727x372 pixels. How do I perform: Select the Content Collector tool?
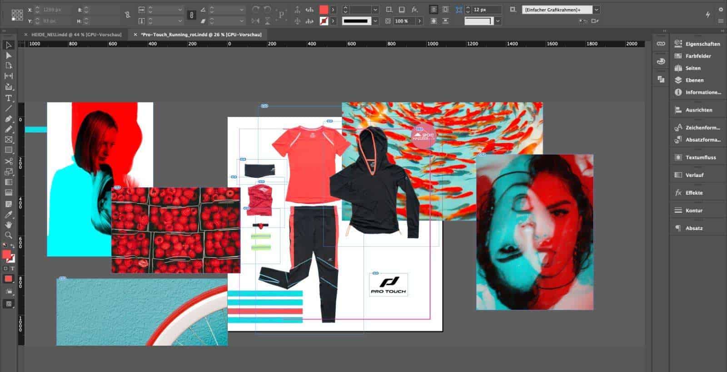(8, 87)
